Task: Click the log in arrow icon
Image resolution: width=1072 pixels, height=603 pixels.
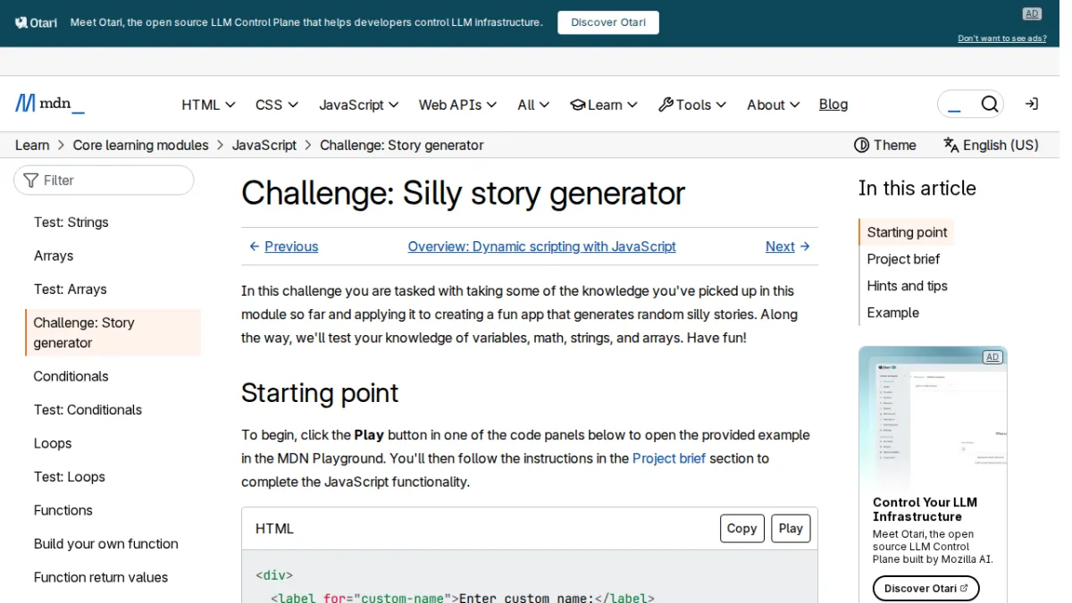Action: click(1031, 105)
